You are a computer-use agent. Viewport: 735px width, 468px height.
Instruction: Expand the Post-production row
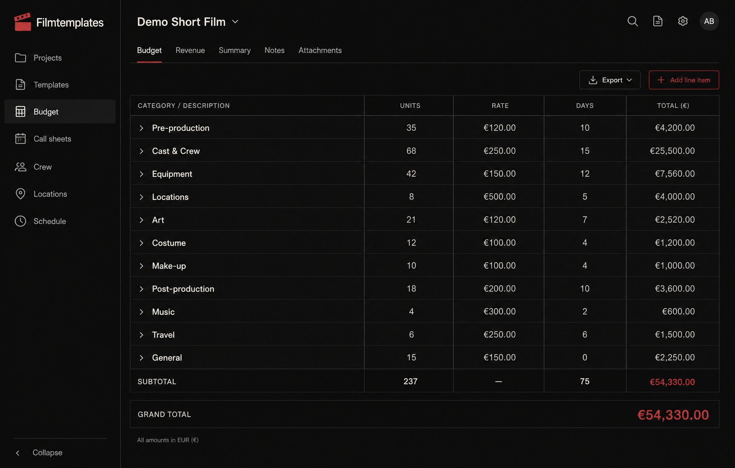pos(141,289)
